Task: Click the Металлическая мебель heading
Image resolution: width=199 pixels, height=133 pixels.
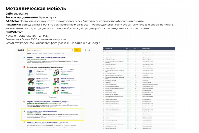Action: point(36,9)
